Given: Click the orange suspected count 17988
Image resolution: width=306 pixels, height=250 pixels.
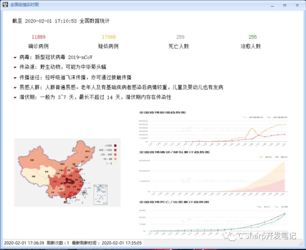Looking at the screenshot, I should 109,37.
